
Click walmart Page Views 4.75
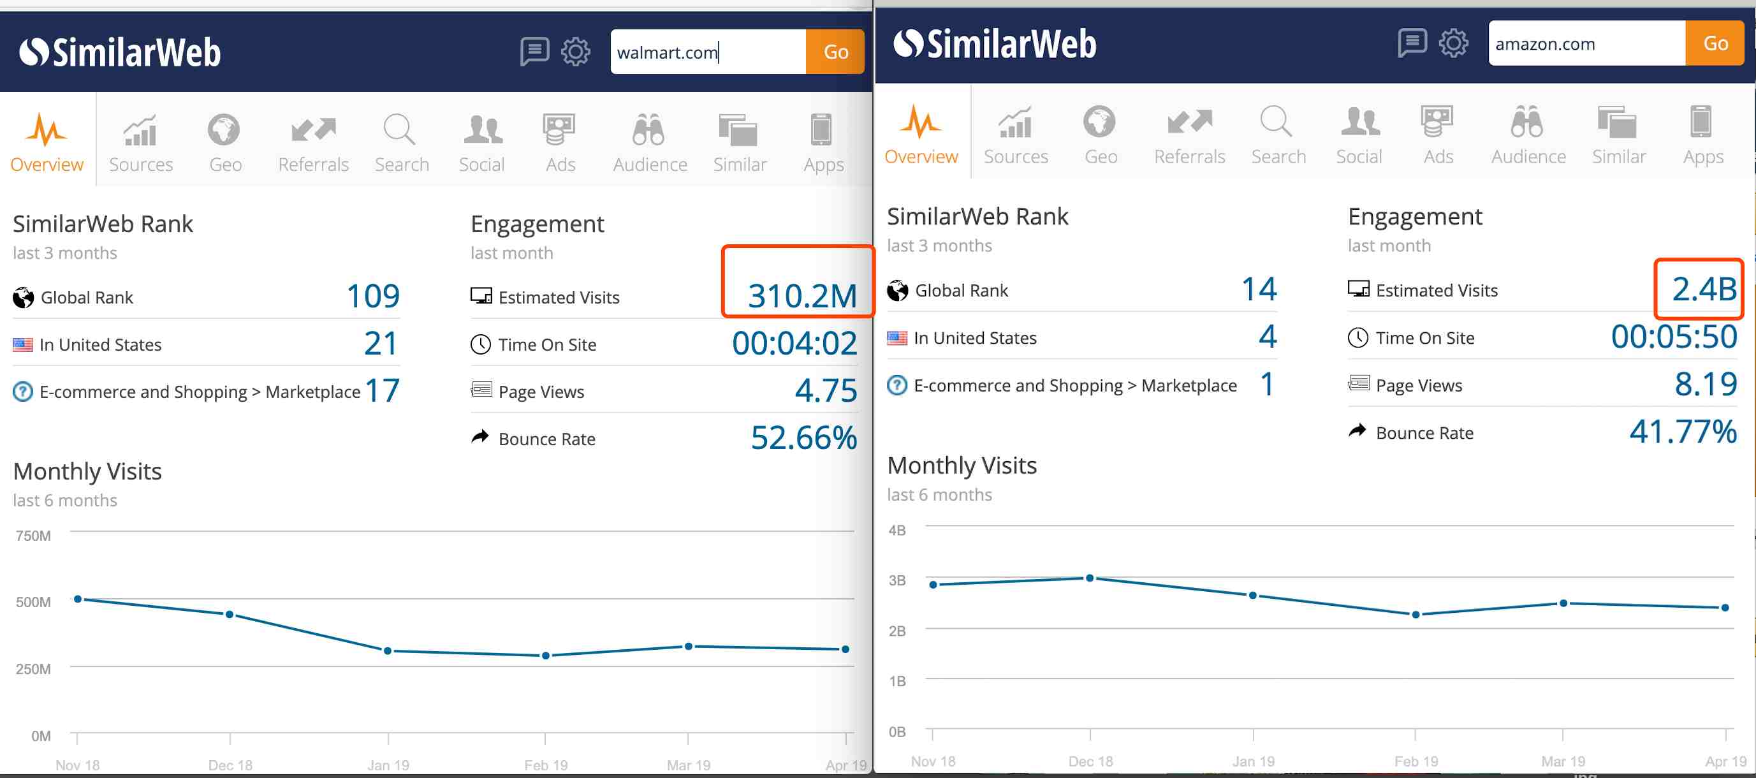click(x=826, y=391)
